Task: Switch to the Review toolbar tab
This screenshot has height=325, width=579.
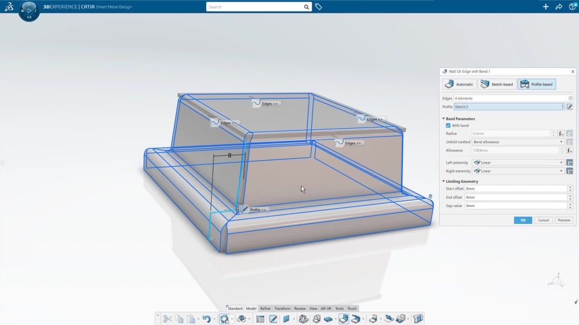Action: pos(300,308)
